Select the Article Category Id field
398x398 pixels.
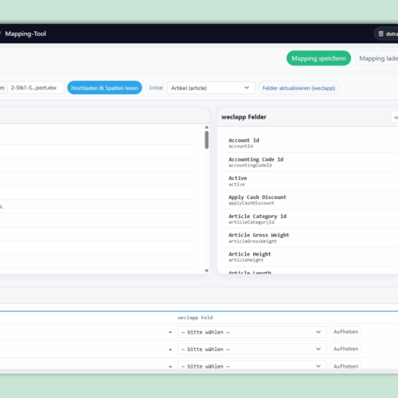310,219
